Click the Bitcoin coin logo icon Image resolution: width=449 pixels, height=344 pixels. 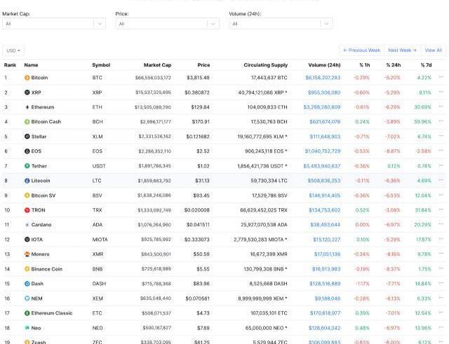coord(27,78)
